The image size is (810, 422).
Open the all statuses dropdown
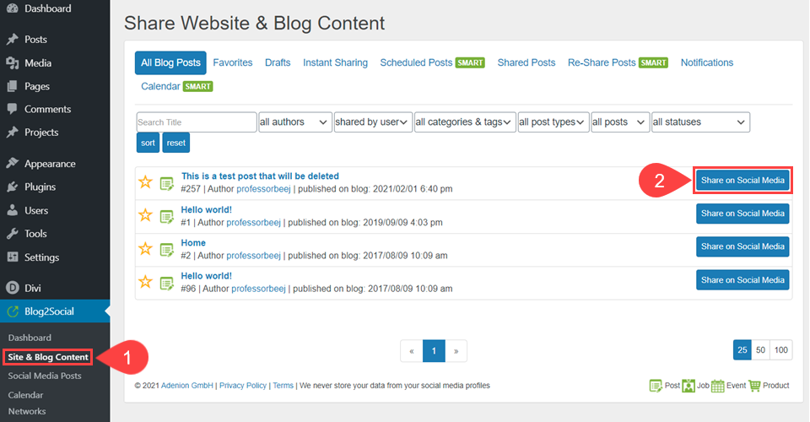click(x=700, y=122)
